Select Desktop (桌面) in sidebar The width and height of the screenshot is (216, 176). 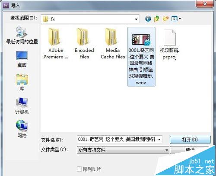coord(22,59)
